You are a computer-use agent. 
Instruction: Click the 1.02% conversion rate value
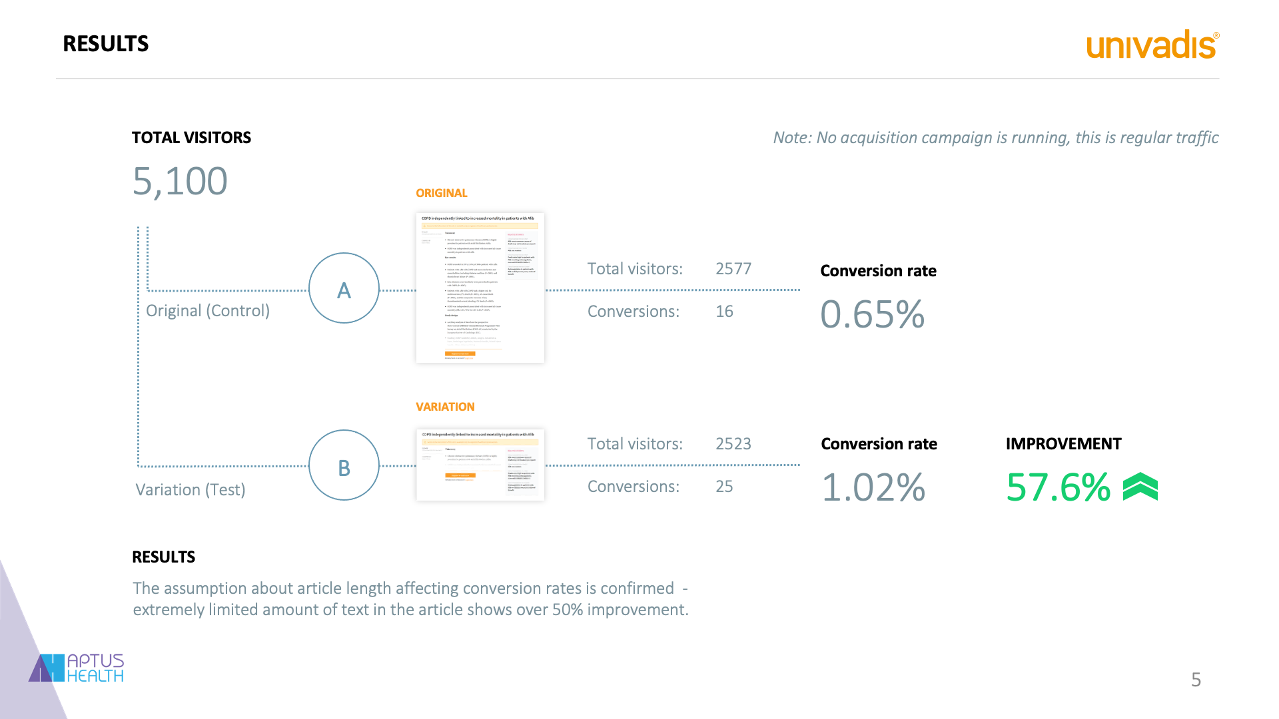pyautogui.click(x=873, y=487)
